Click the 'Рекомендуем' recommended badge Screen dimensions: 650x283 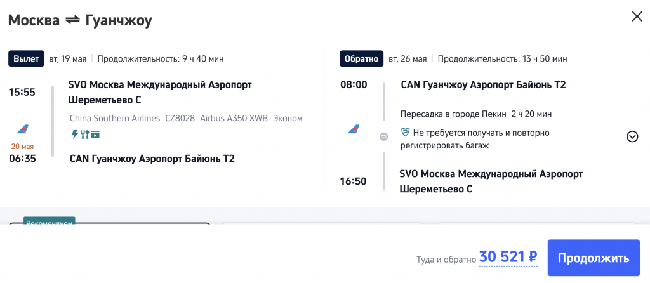(x=50, y=222)
